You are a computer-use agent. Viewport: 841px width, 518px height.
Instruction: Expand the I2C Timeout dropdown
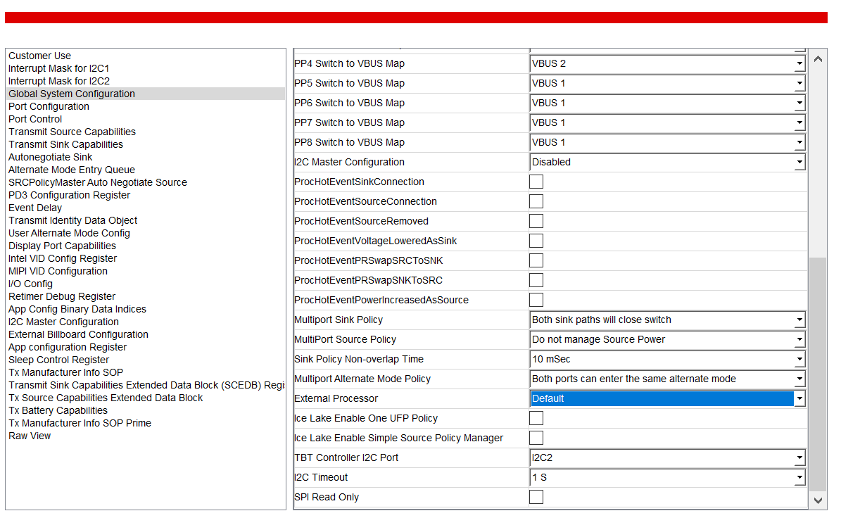[667, 477]
